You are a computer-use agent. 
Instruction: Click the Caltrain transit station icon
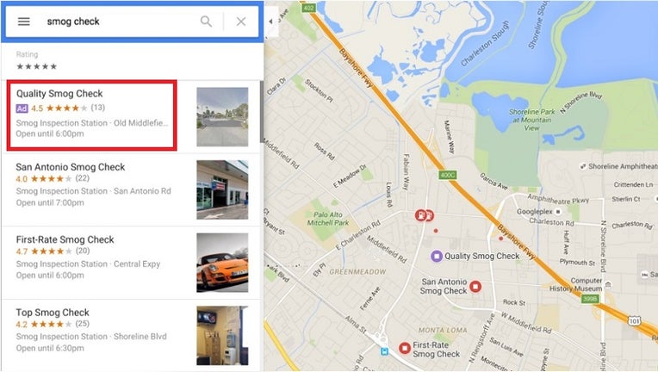[x=384, y=351]
